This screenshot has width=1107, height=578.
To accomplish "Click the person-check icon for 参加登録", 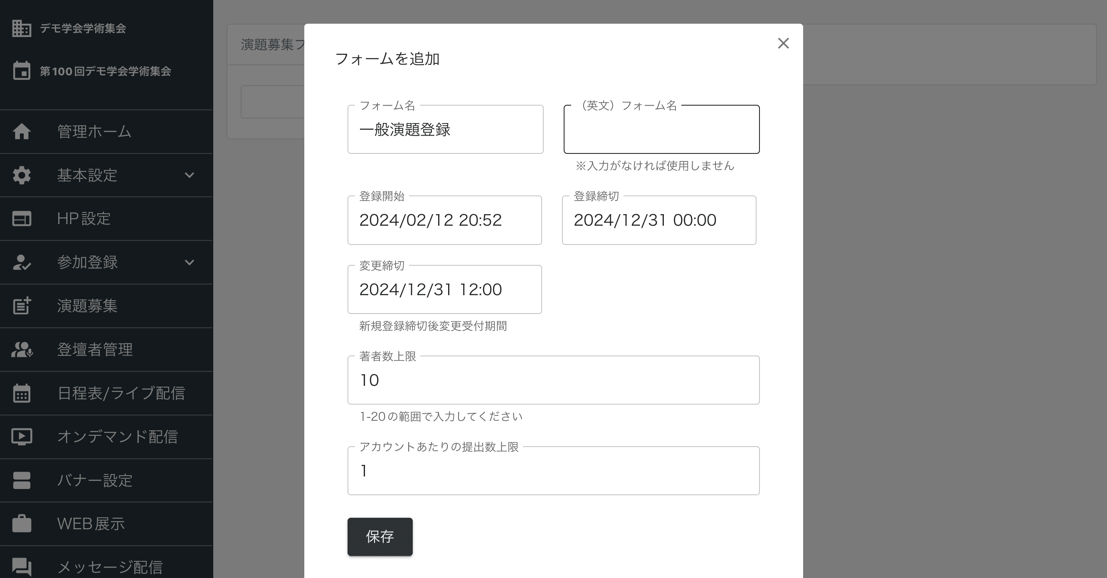I will [x=22, y=262].
